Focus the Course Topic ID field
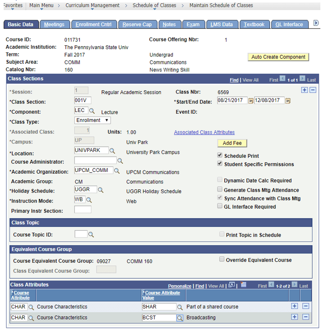Image resolution: width=324 pixels, height=331 pixels. click(x=81, y=234)
